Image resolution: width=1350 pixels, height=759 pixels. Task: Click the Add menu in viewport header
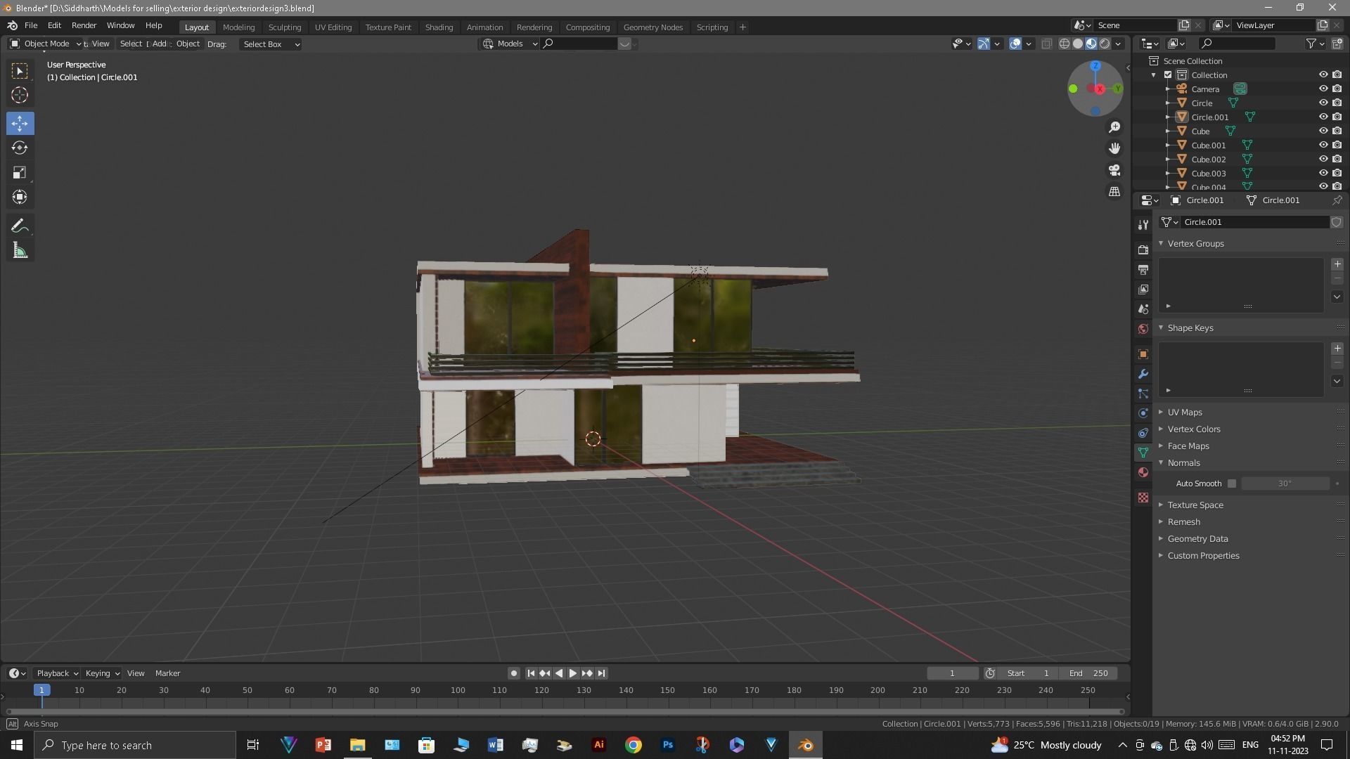pyautogui.click(x=160, y=44)
